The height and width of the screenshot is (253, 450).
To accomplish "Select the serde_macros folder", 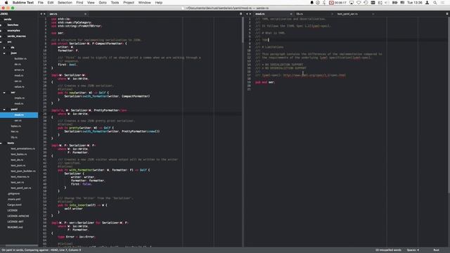I will pyautogui.click(x=17, y=36).
